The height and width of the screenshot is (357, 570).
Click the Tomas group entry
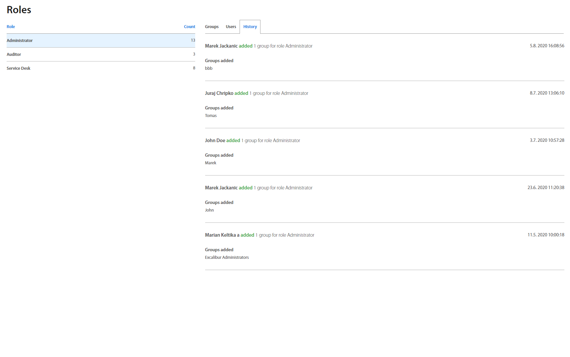211,116
